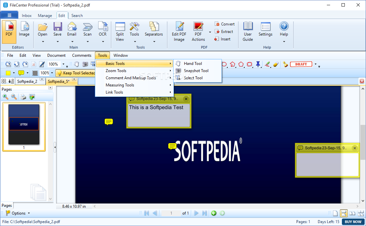Open the DRAFT stamp dropdown arrow

pyautogui.click(x=315, y=64)
